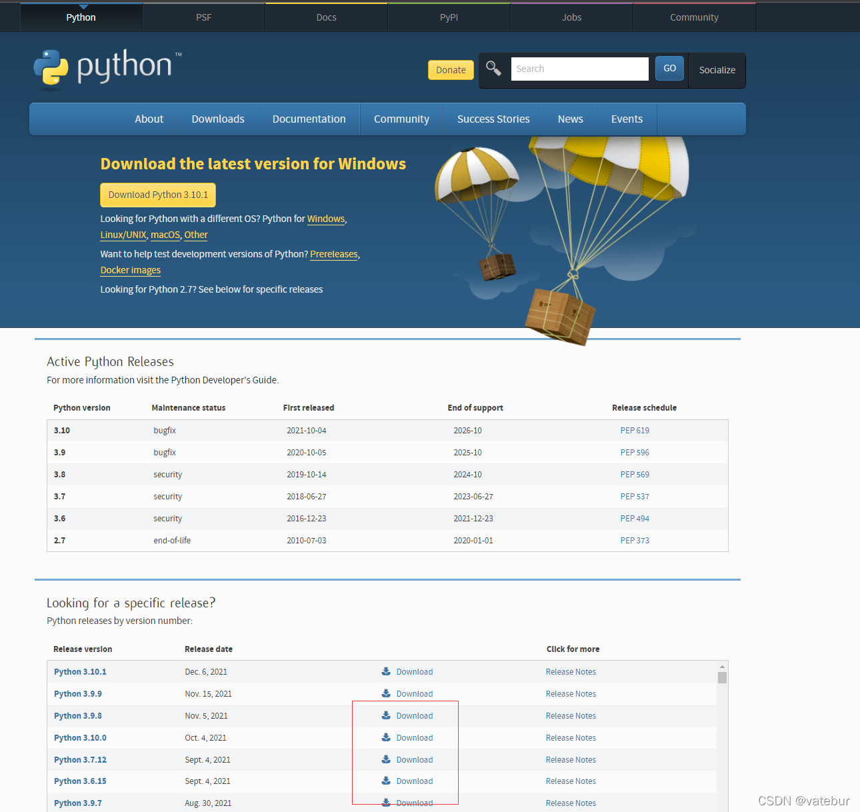The width and height of the screenshot is (860, 812).
Task: Click download icon for Python 3.9.9
Action: (386, 693)
